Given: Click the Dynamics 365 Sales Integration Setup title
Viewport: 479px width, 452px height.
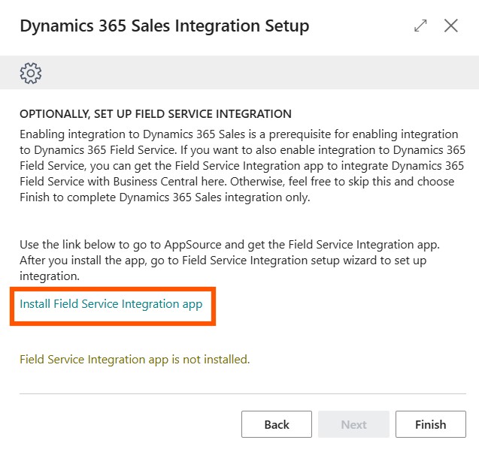Looking at the screenshot, I should click(164, 26).
